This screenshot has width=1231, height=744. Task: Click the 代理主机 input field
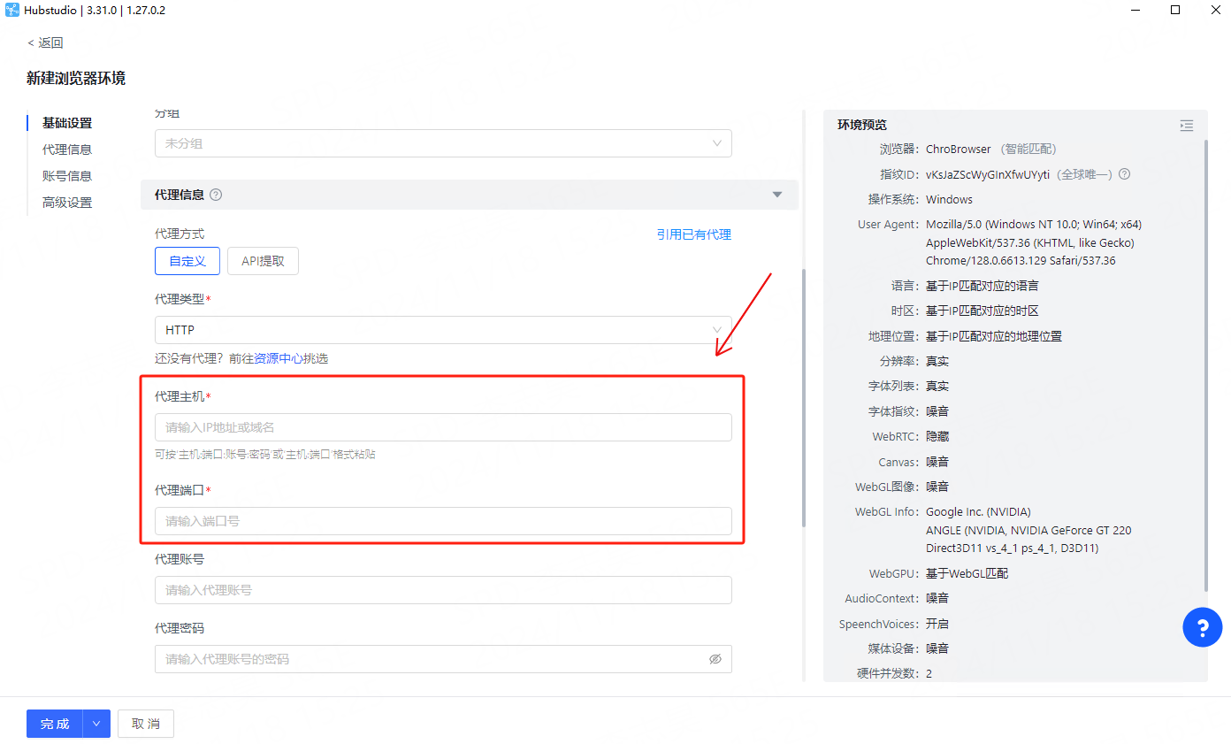(442, 427)
